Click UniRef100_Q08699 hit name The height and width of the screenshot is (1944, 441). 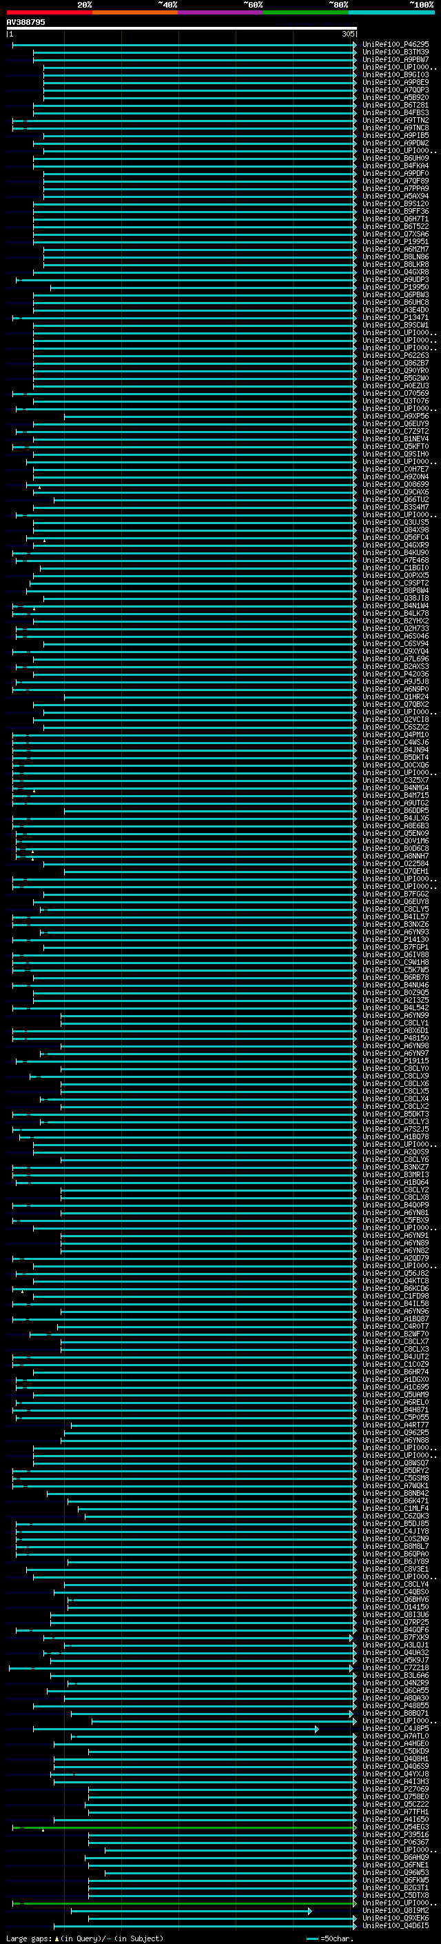coord(396,485)
